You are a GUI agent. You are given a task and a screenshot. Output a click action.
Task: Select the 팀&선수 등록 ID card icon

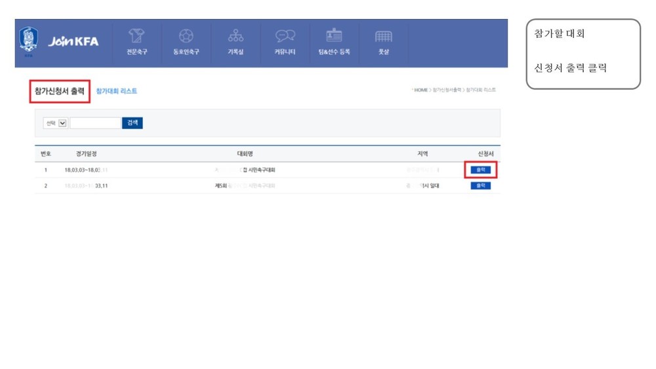click(334, 36)
